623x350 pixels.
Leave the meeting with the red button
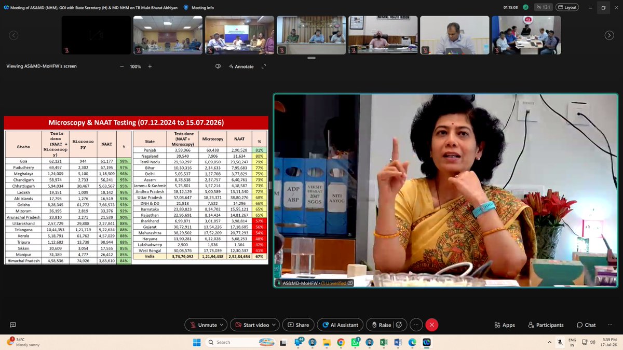click(431, 325)
